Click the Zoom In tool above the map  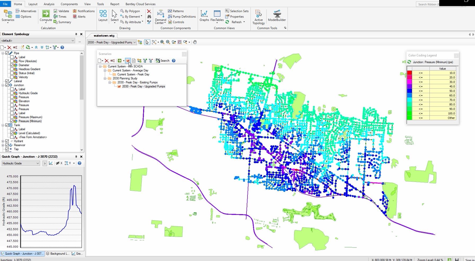click(162, 42)
